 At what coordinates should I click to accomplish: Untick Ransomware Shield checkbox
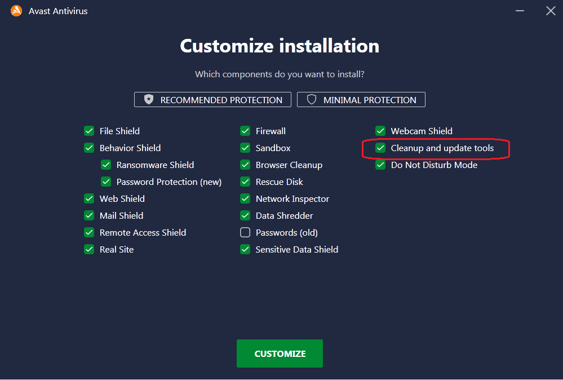click(x=106, y=165)
